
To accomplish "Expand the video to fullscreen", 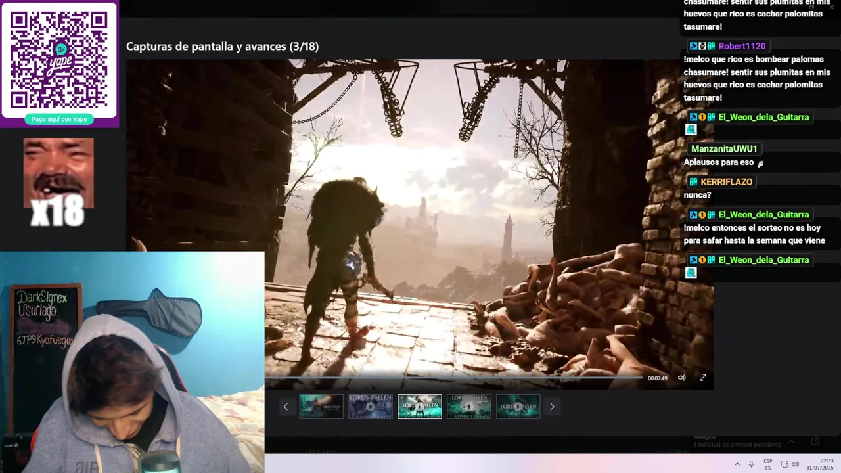I will 702,378.
